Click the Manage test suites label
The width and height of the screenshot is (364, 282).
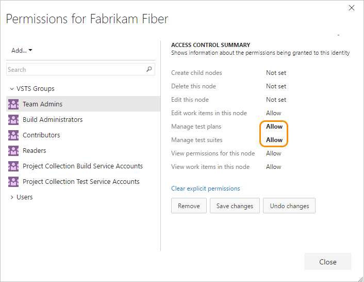click(196, 140)
